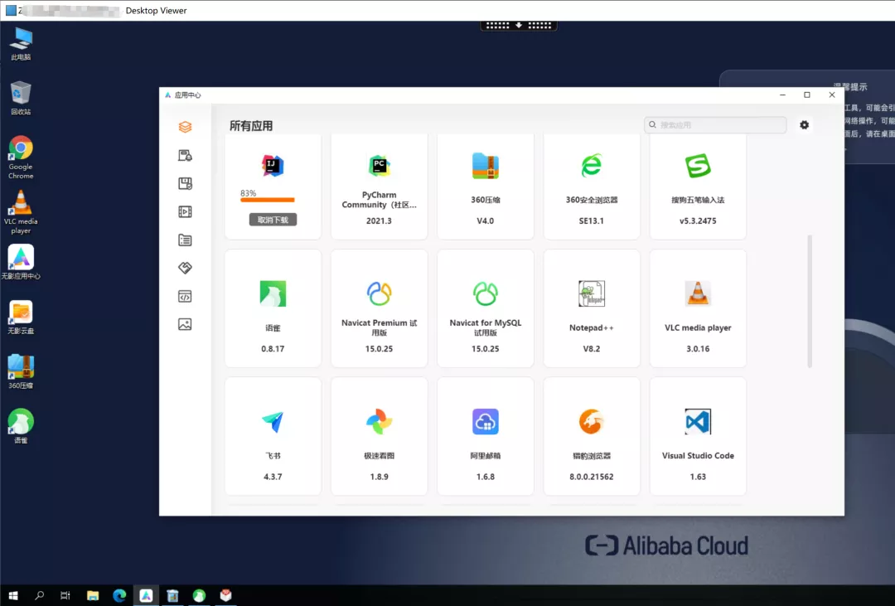Image resolution: width=895 pixels, height=606 pixels.
Task: Click the Notepad++ app icon
Action: [592, 293]
